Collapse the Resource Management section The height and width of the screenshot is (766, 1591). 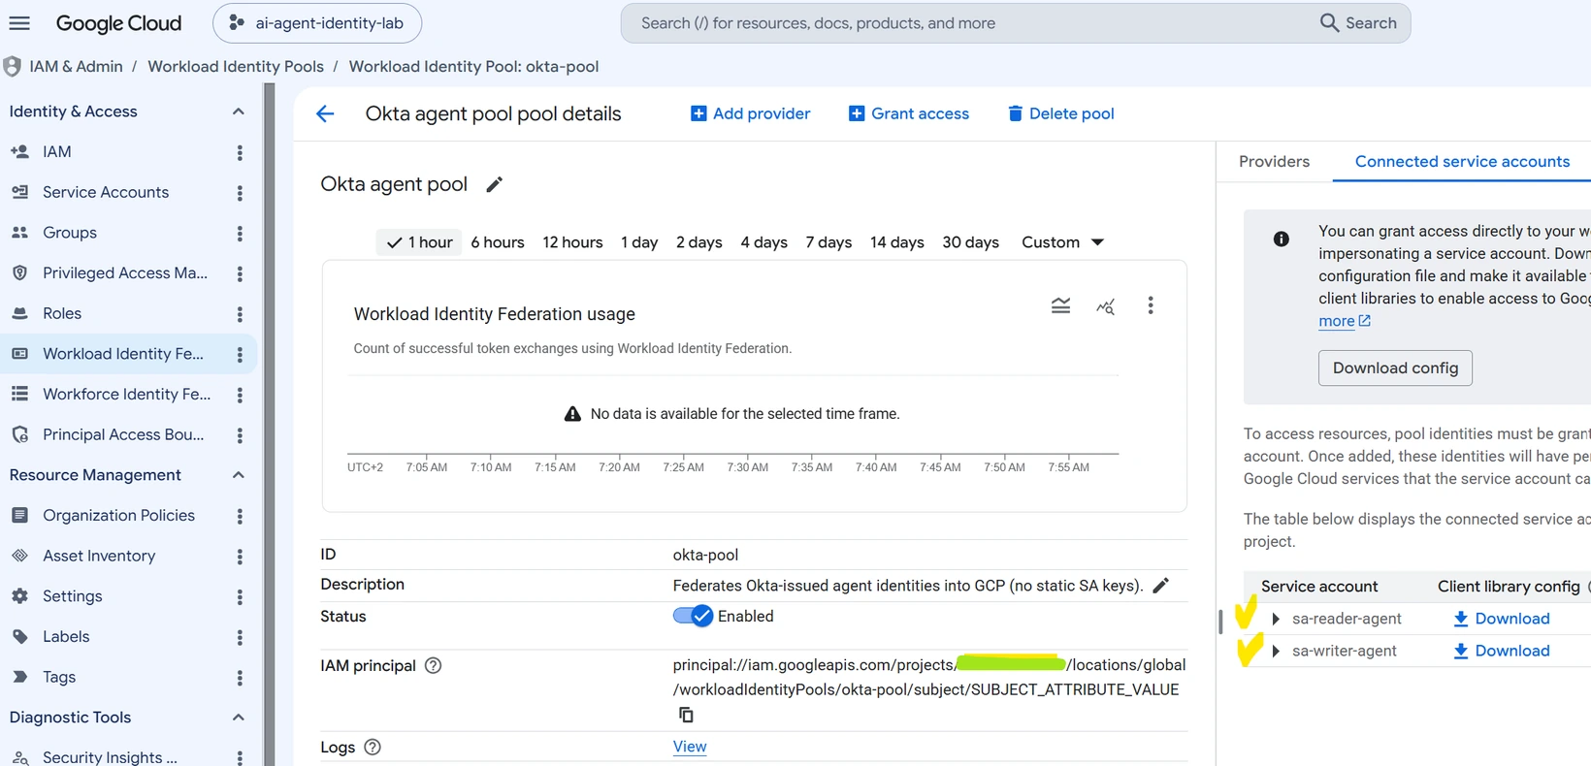point(238,475)
